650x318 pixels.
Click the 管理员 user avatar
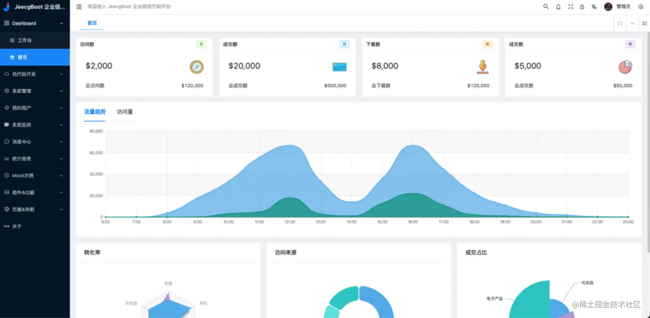coord(608,6)
